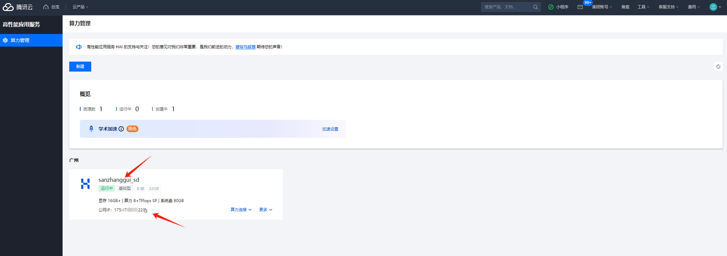727x256 pixels.
Task: Open the 备案 menu item
Action: (x=625, y=7)
